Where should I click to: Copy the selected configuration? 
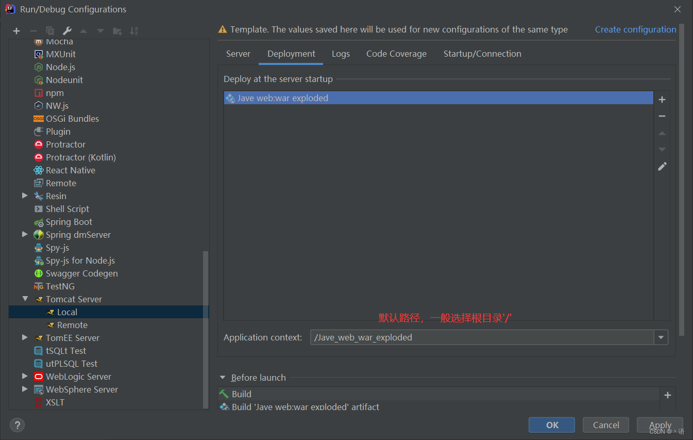click(x=49, y=31)
